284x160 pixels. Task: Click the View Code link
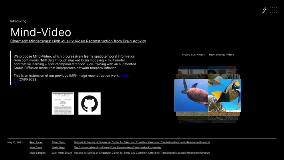[36, 148]
